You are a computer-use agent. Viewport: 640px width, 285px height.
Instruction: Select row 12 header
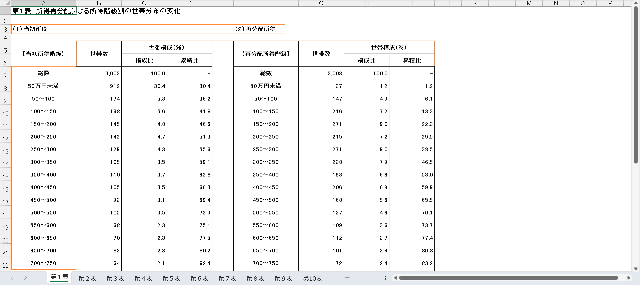click(5, 139)
